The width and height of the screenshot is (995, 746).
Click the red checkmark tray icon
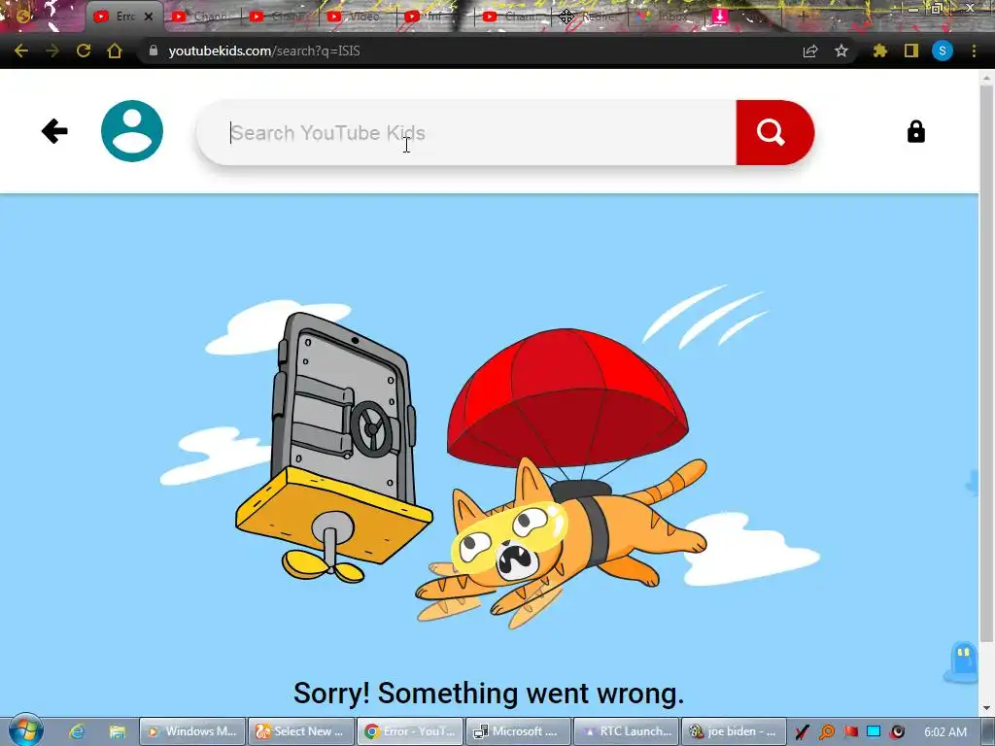coord(802,732)
